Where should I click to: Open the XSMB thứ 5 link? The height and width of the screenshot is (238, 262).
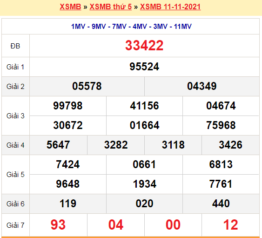point(111,7)
